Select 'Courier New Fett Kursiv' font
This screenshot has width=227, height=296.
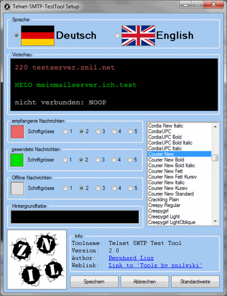pos(180,177)
